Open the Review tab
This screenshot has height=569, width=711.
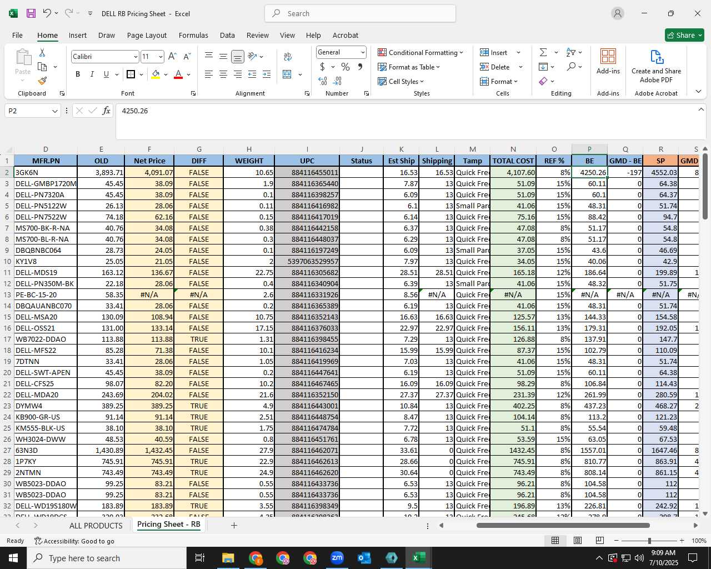pos(258,35)
